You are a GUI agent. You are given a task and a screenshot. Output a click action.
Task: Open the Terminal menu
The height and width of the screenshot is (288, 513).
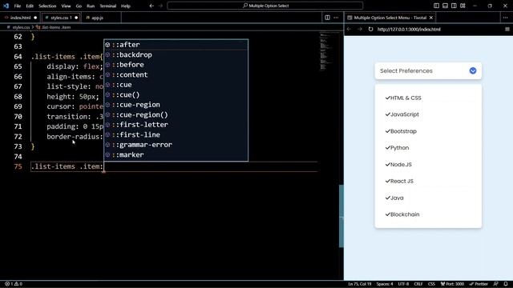click(108, 6)
